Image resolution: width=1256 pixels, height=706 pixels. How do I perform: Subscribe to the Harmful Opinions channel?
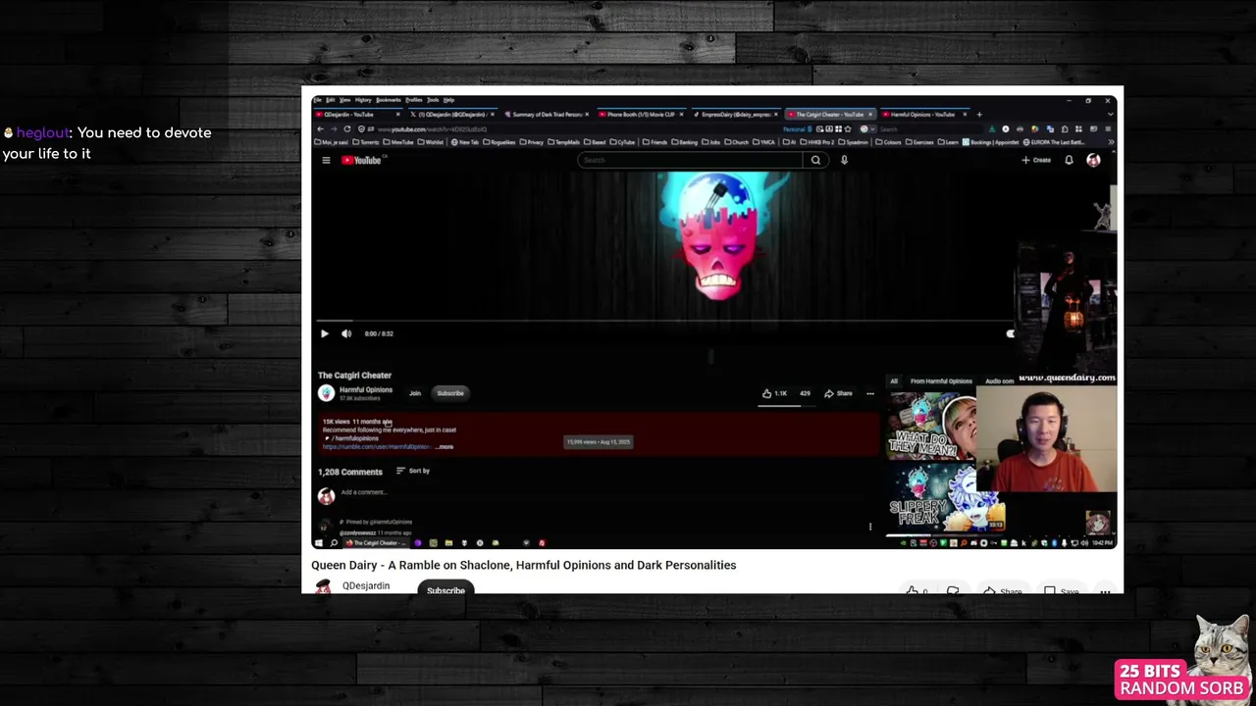click(450, 393)
